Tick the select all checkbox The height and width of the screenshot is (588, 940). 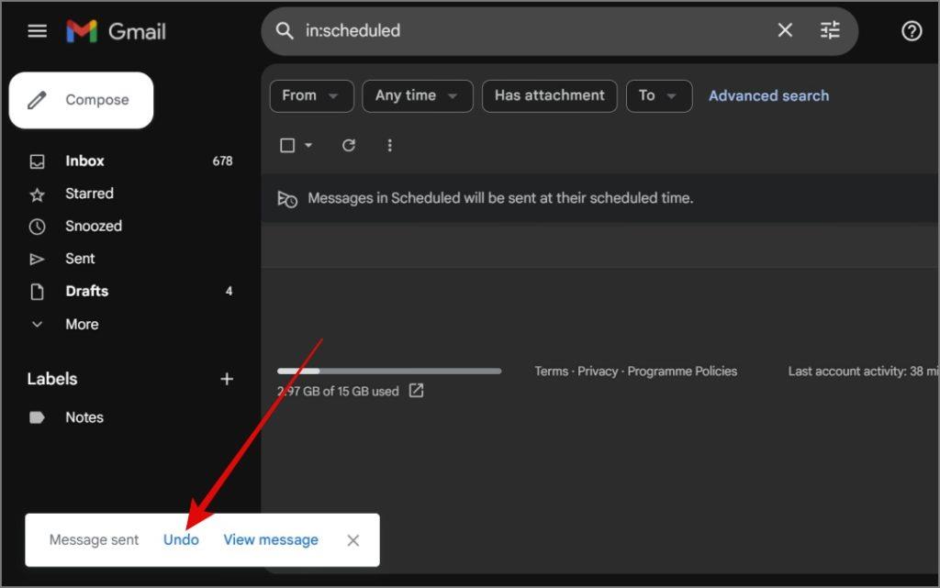(287, 146)
